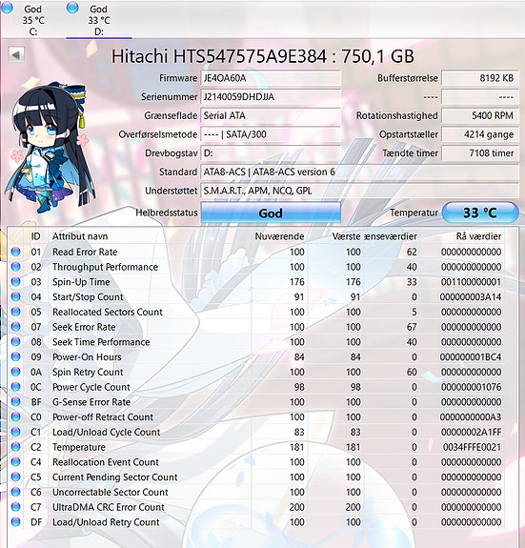525x548 pixels.
Task: Click the status icon for Read Error Rate
Action: click(15, 252)
